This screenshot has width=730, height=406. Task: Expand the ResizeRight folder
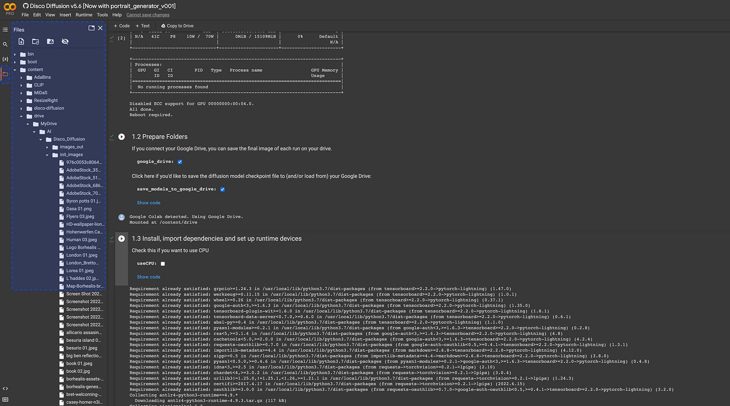[x=22, y=100]
